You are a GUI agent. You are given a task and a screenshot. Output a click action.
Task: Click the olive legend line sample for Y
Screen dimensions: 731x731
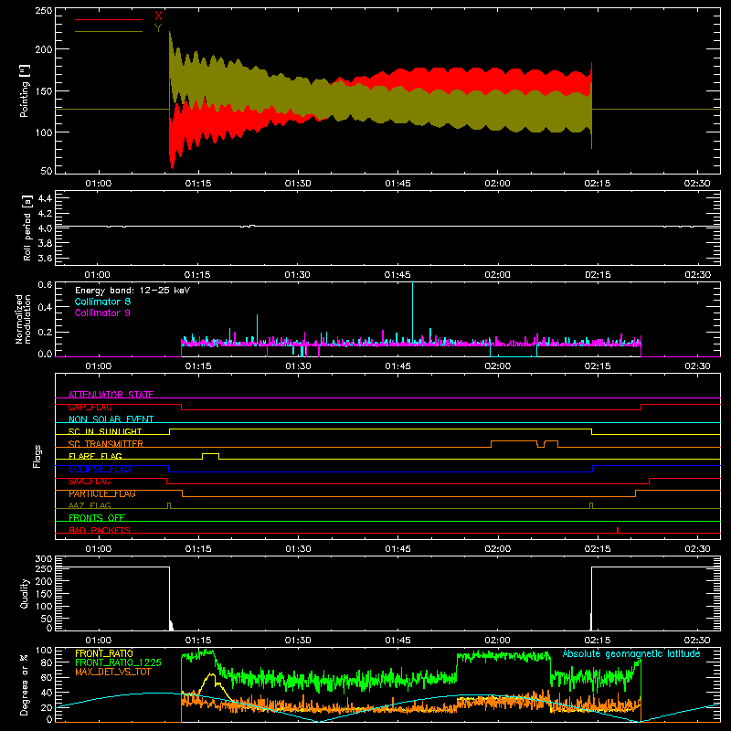(x=109, y=32)
